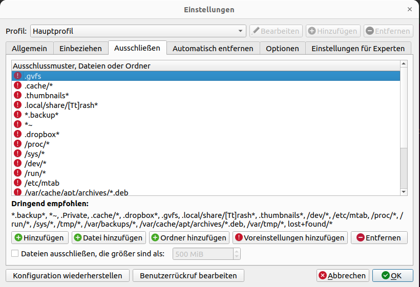Viewport: 420px width, 287px height.
Task: Click the red warning icon beside .cache/*
Action: pyautogui.click(x=18, y=86)
